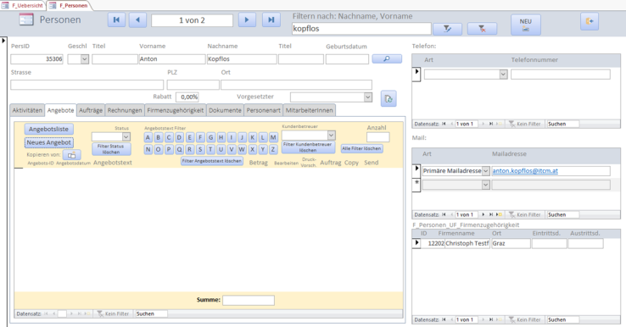Switch to Aufträge tab

pos(91,110)
